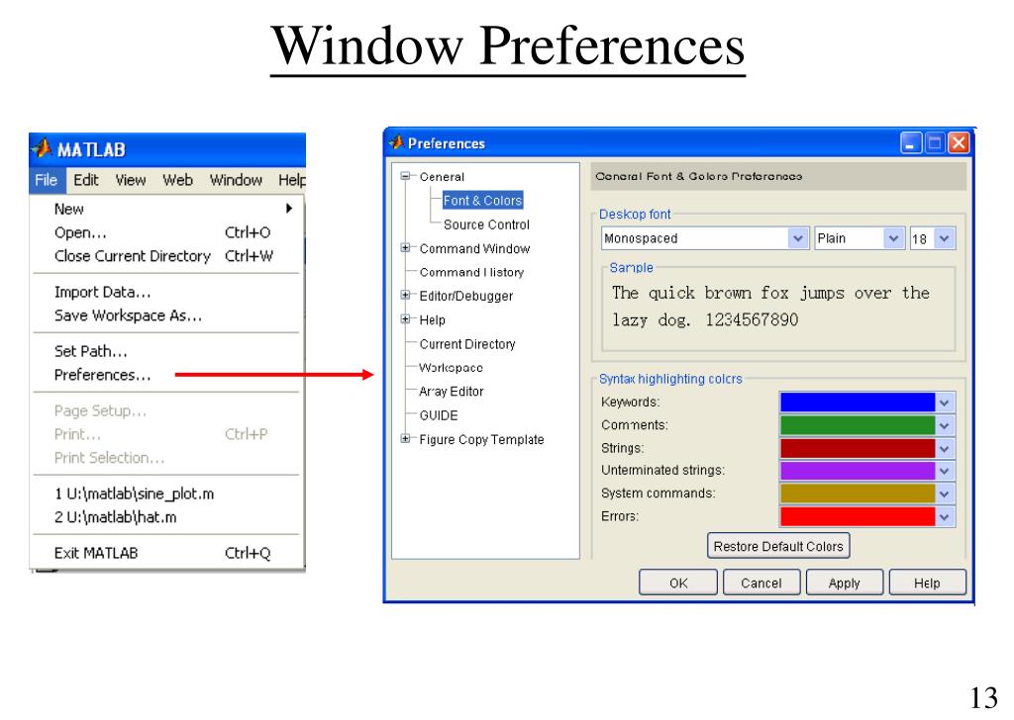Select Close Current Directory menu entry
This screenshot has width=1014, height=720.
coord(166,256)
